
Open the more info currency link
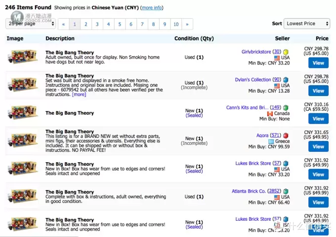pos(152,8)
